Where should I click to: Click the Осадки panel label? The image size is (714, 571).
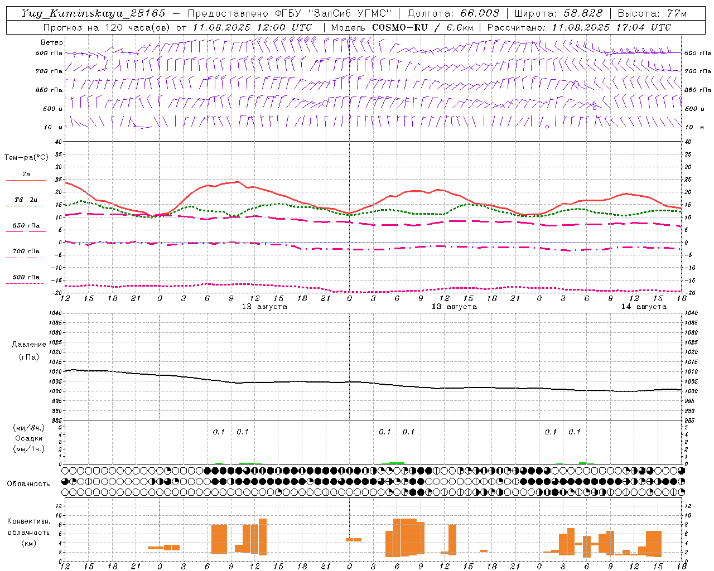pyautogui.click(x=29, y=438)
